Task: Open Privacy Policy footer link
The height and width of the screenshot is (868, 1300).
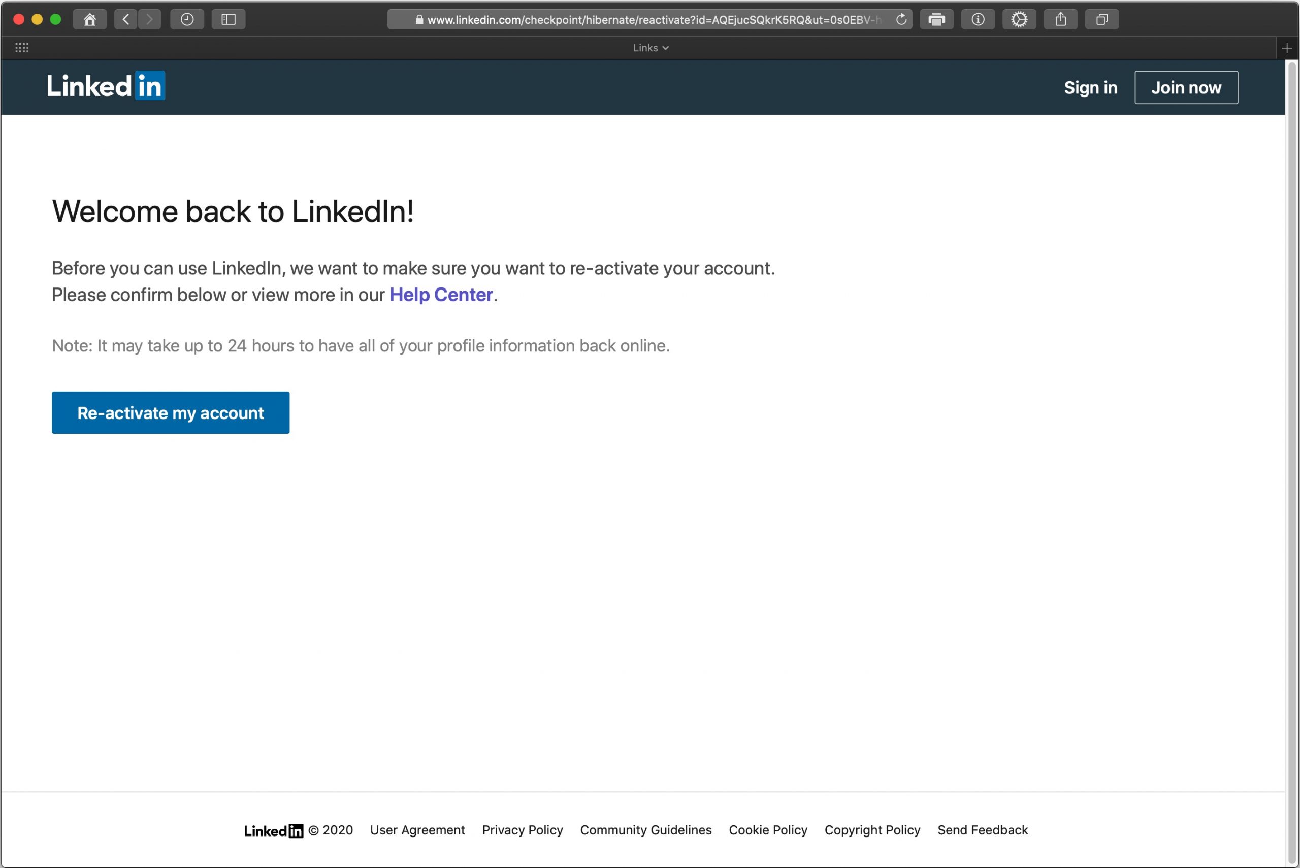Action: pos(522,830)
